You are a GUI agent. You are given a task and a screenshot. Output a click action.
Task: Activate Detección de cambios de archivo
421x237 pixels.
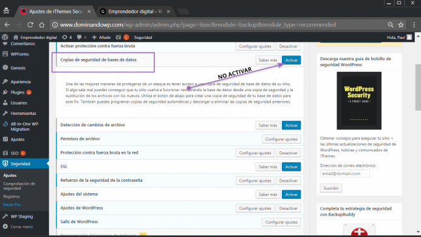tap(292, 125)
